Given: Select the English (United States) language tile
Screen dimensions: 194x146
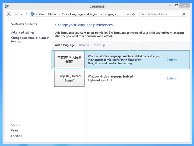Looking at the screenshot, I should point(69,78).
